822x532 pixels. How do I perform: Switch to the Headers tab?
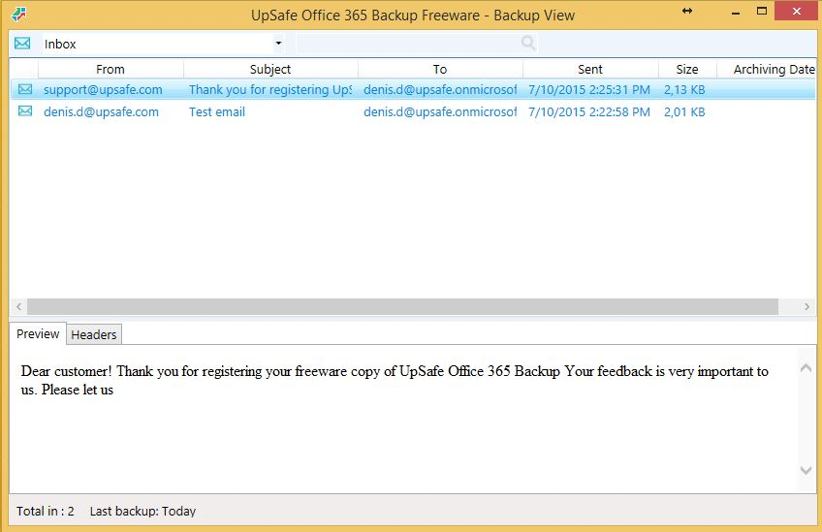[x=94, y=334]
